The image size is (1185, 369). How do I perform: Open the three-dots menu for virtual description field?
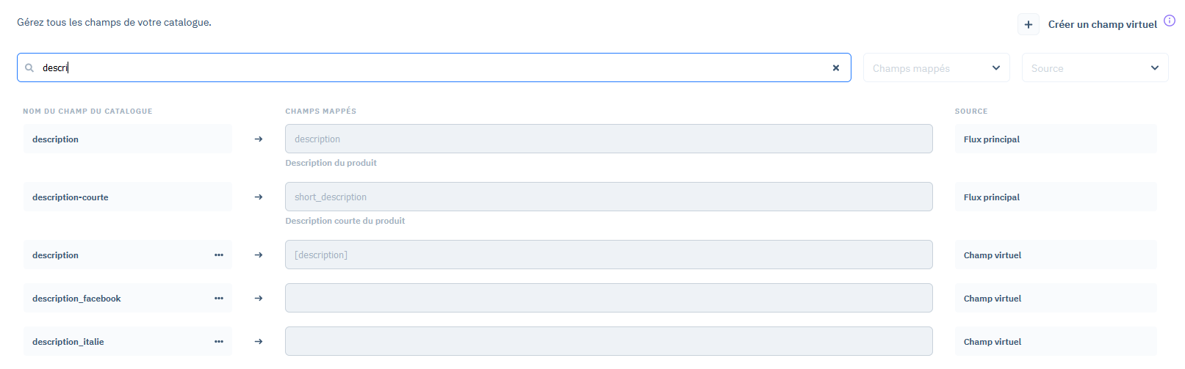pos(219,255)
